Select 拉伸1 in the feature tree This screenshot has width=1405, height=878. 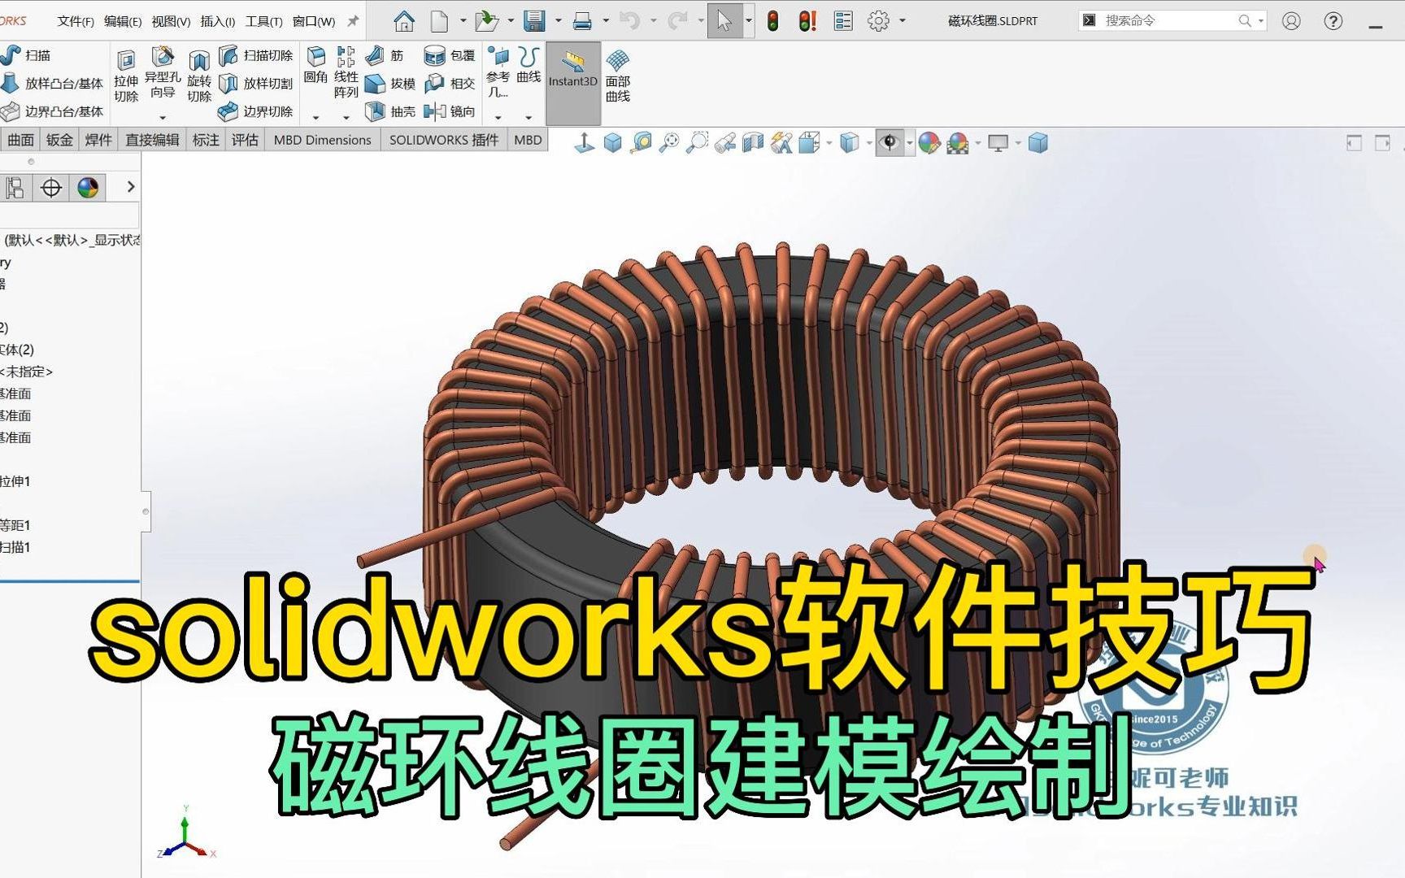[x=15, y=481]
